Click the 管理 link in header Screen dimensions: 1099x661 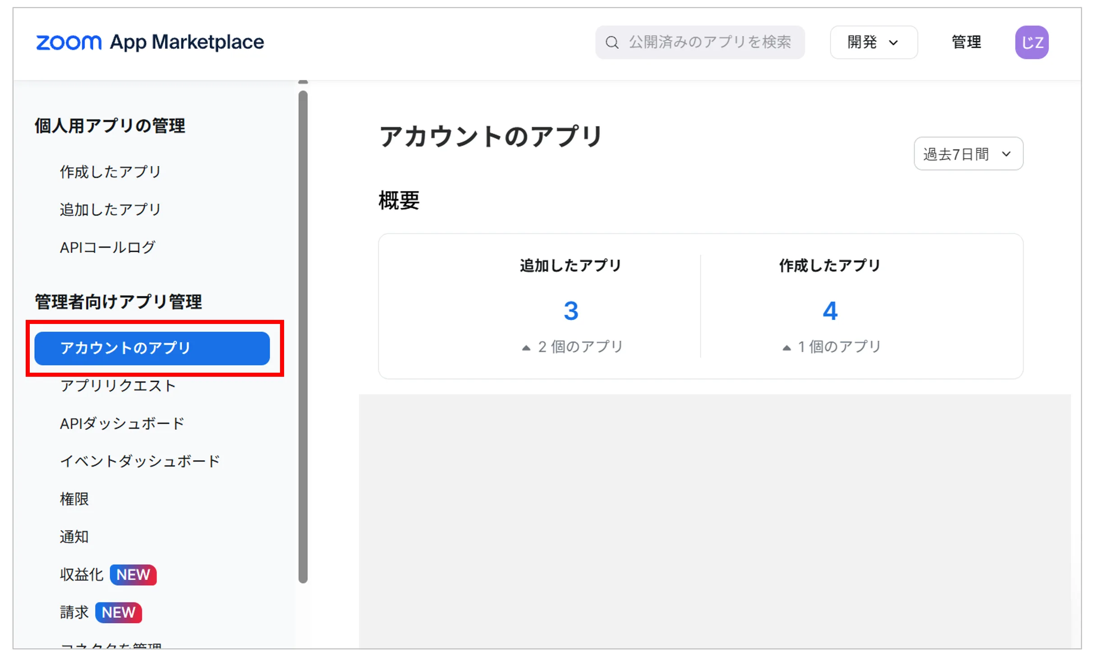pyautogui.click(x=966, y=42)
